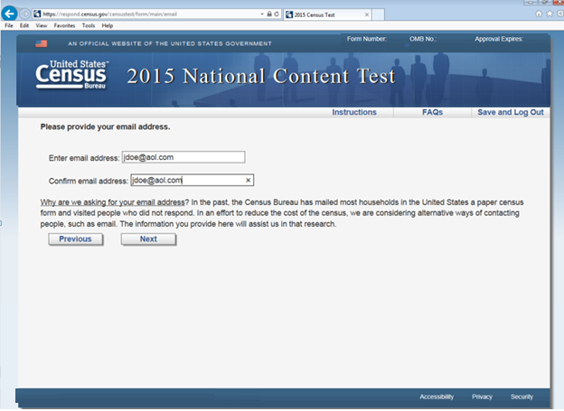Click the browser Home icon
This screenshot has height=411, width=564.
539,14
